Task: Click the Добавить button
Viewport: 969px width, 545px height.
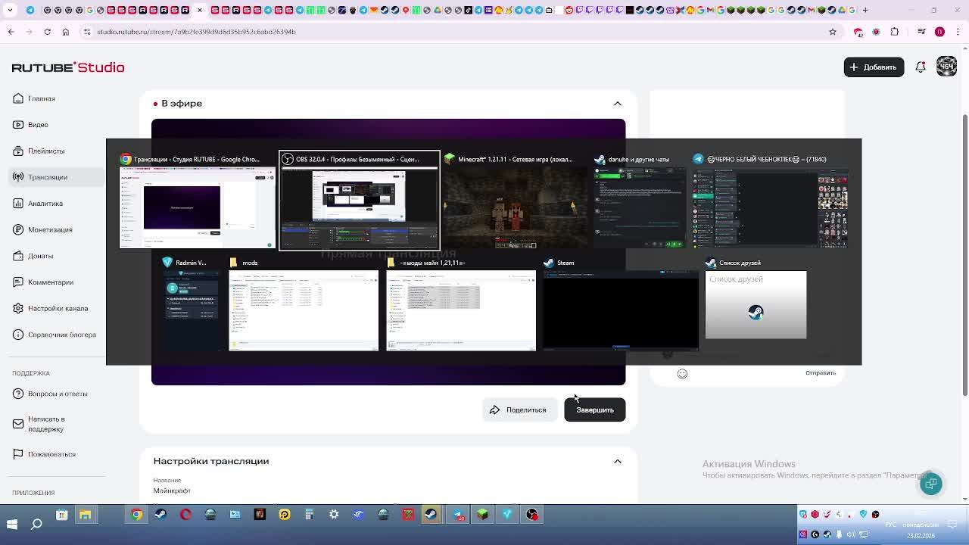Action: [x=874, y=67]
